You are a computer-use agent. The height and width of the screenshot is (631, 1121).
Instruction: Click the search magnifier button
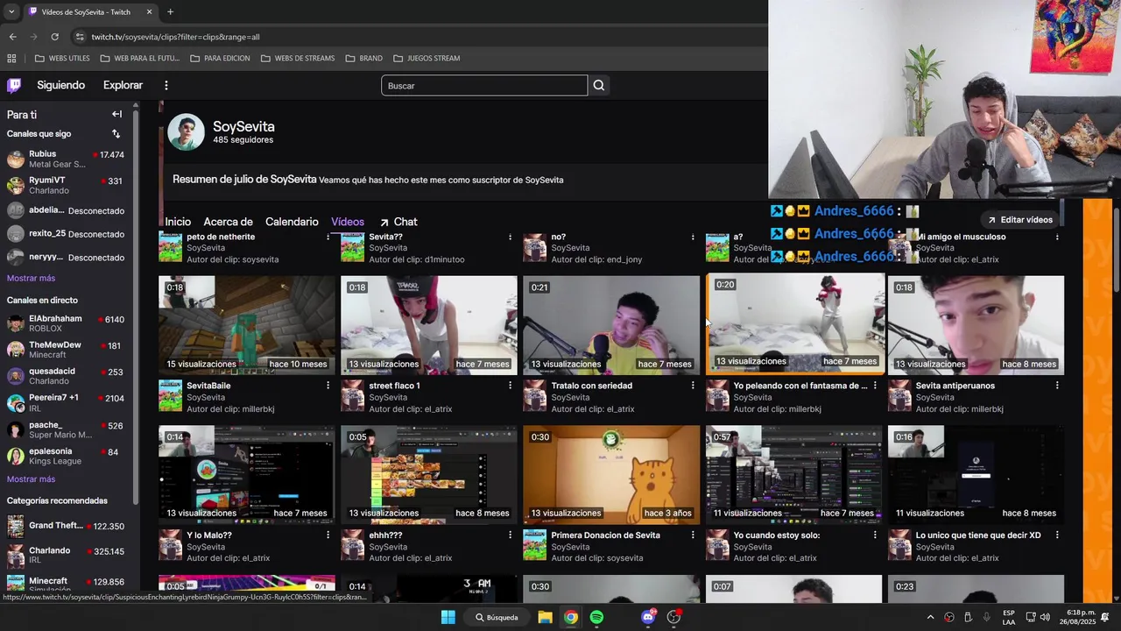point(599,85)
